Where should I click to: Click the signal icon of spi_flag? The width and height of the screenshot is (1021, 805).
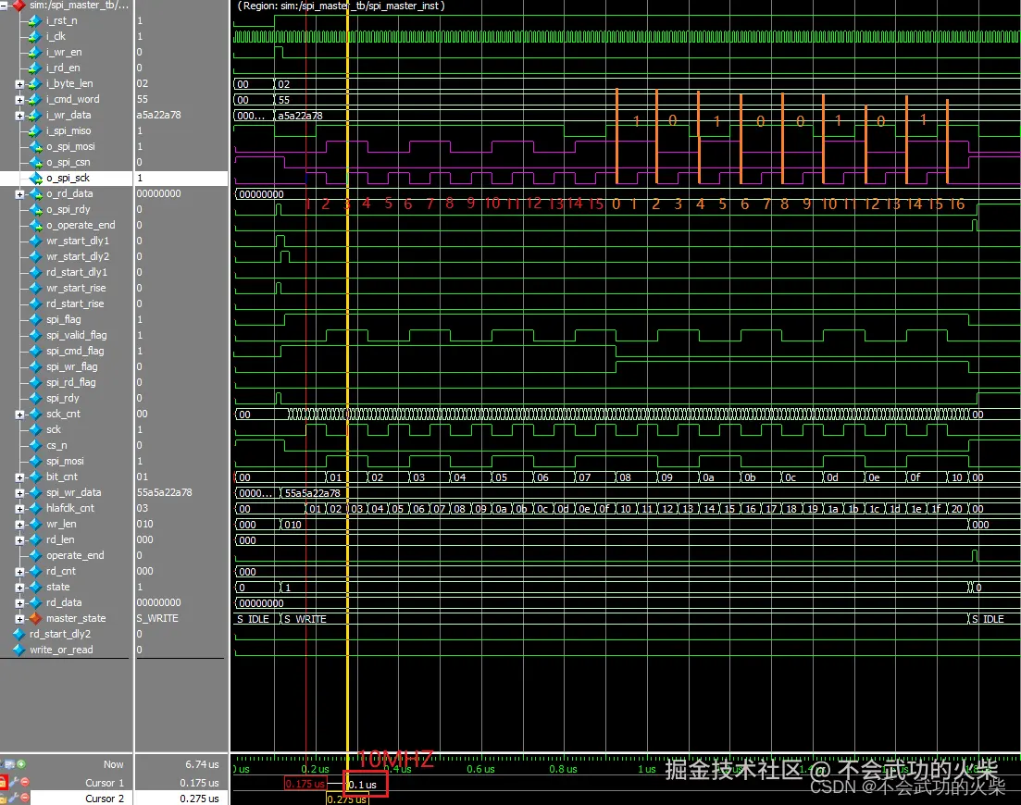(x=35, y=319)
